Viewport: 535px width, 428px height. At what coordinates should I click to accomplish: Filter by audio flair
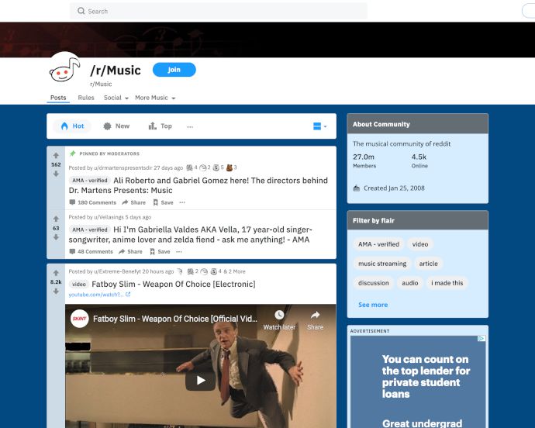[410, 283]
